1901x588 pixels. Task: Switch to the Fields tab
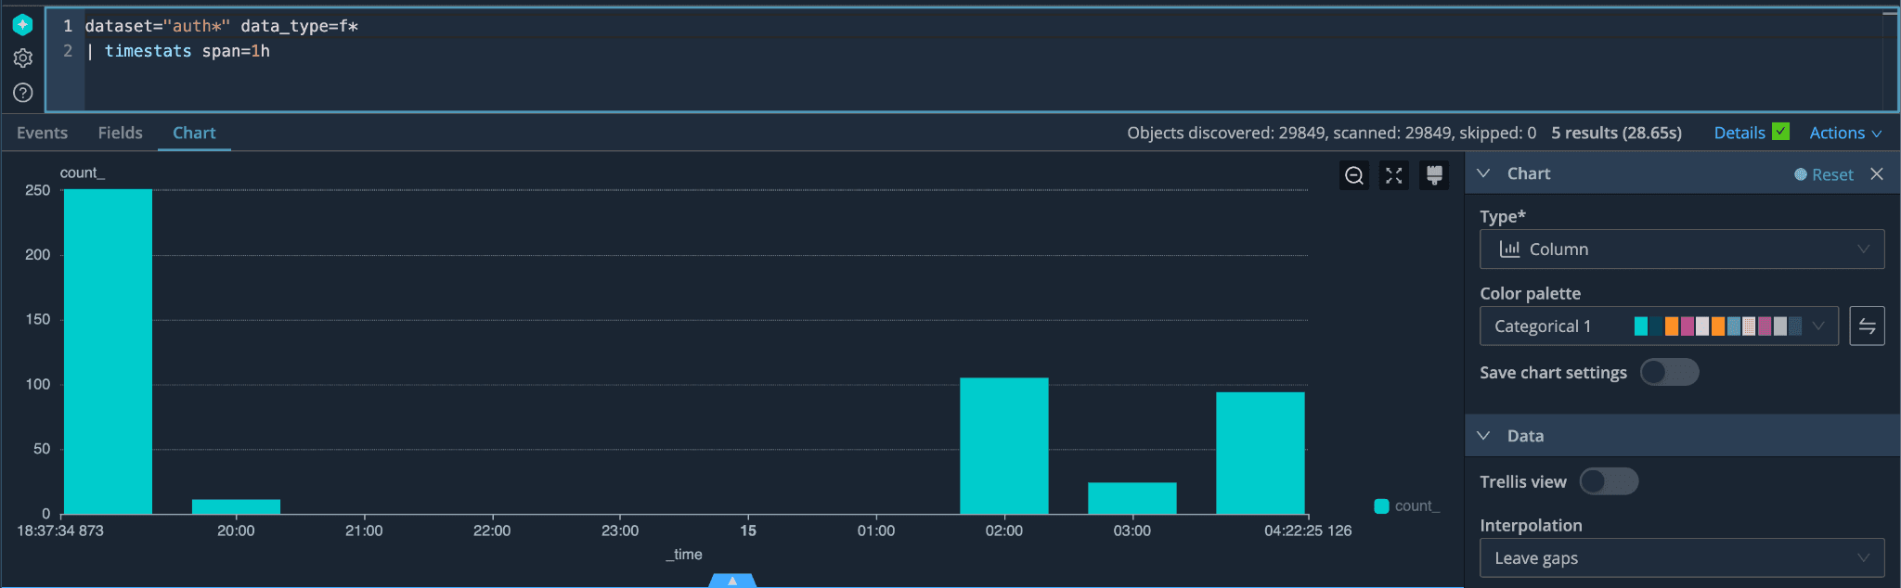(121, 133)
